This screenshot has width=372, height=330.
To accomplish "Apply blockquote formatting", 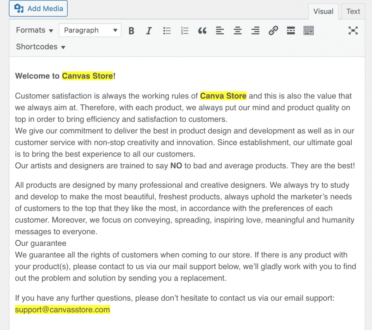I will click(202, 31).
